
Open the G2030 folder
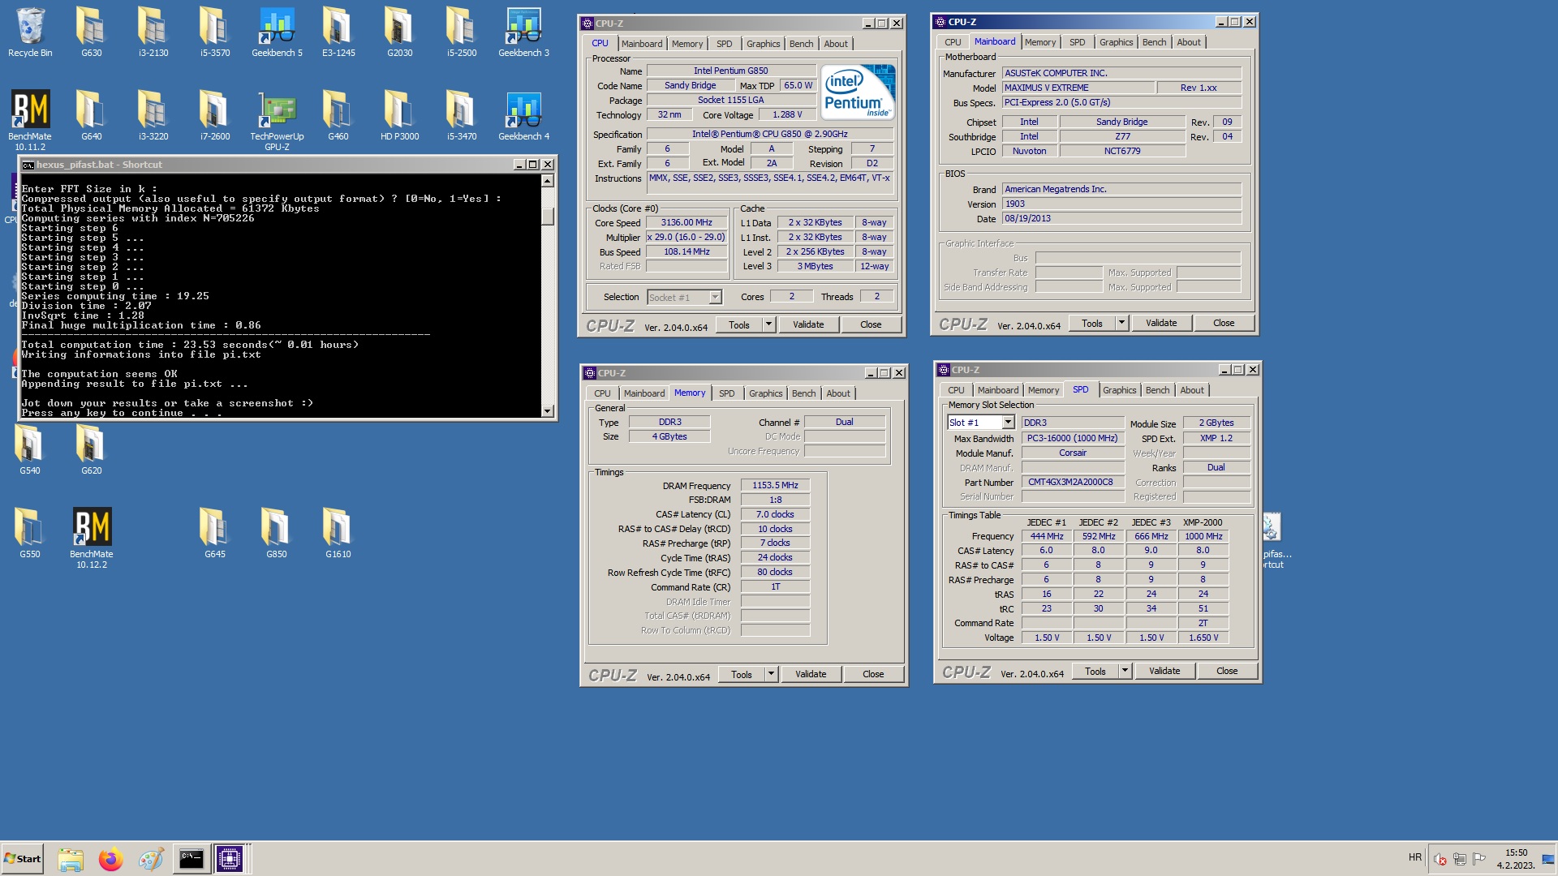pyautogui.click(x=400, y=32)
